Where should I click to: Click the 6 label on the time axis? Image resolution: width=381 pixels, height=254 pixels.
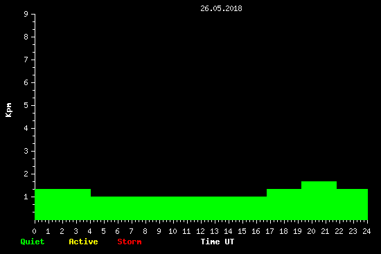(x=117, y=231)
